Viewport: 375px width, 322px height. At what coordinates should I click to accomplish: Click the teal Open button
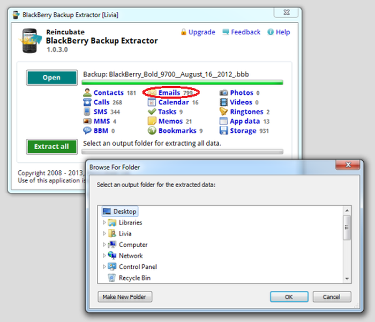[x=52, y=78]
